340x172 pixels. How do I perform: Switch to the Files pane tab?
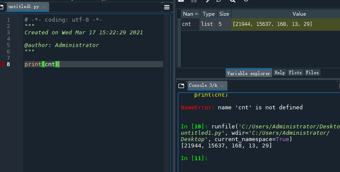pos(312,73)
